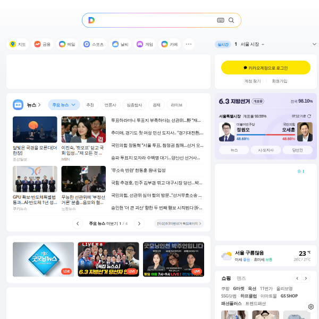
Task: Click 카카오계정으로 로그인 button
Action: point(266,68)
